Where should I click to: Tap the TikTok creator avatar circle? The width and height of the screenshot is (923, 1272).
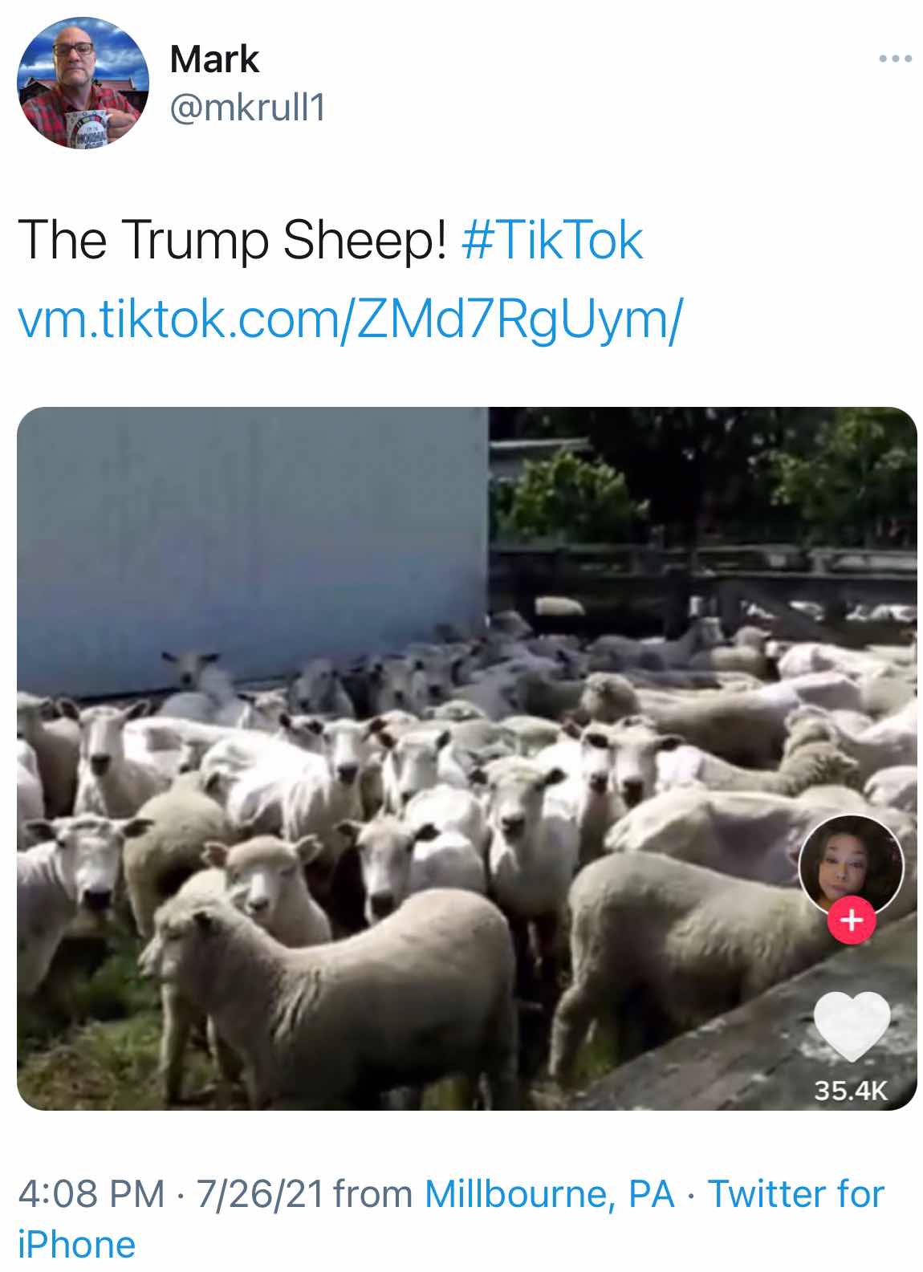click(852, 865)
